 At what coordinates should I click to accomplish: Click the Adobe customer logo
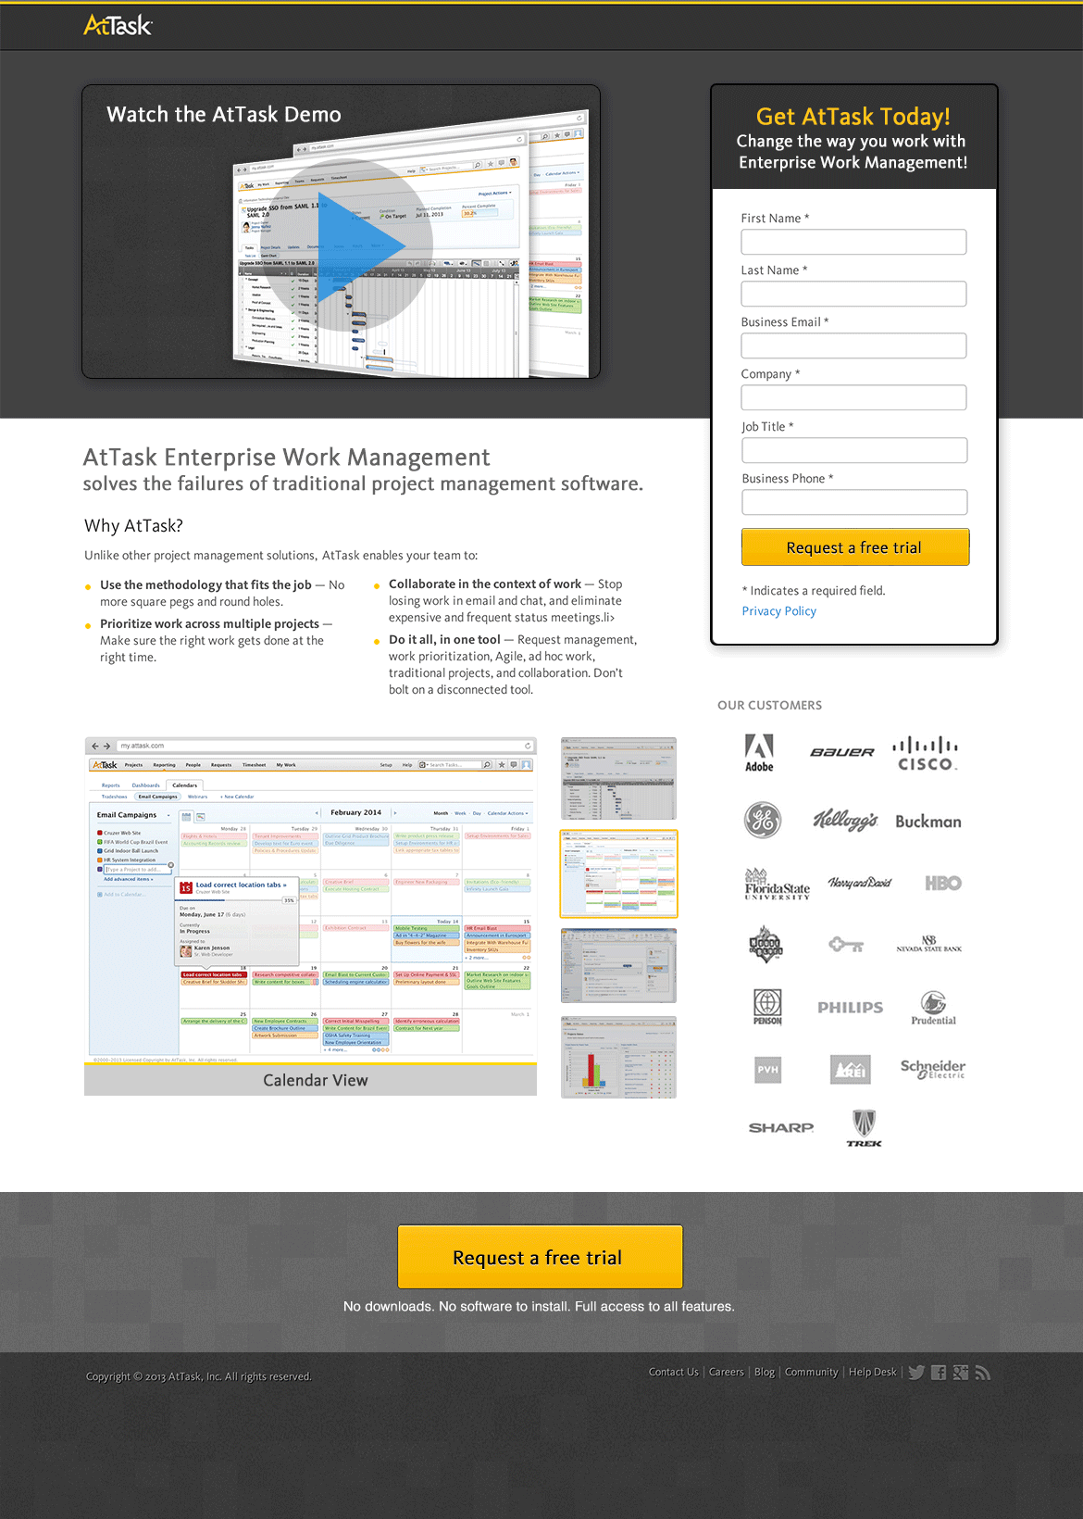coord(759,753)
